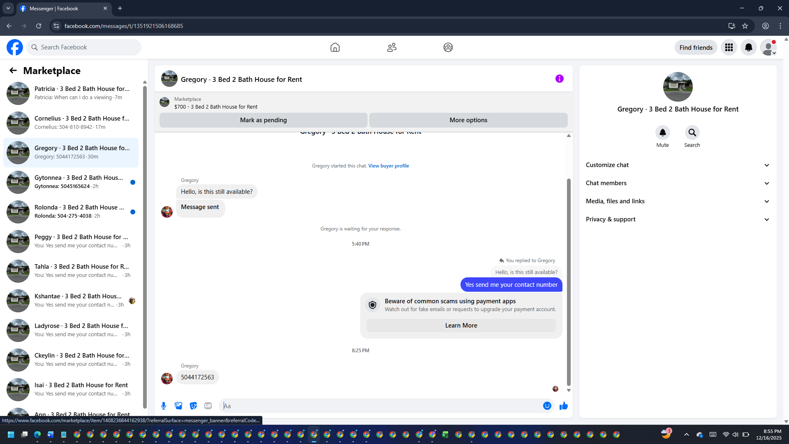Open the emoji picker in message box
This screenshot has height=444, width=789.
coord(547,406)
